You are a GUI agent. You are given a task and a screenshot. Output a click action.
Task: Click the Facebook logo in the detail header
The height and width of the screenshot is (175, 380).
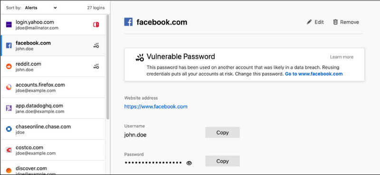tap(128, 22)
